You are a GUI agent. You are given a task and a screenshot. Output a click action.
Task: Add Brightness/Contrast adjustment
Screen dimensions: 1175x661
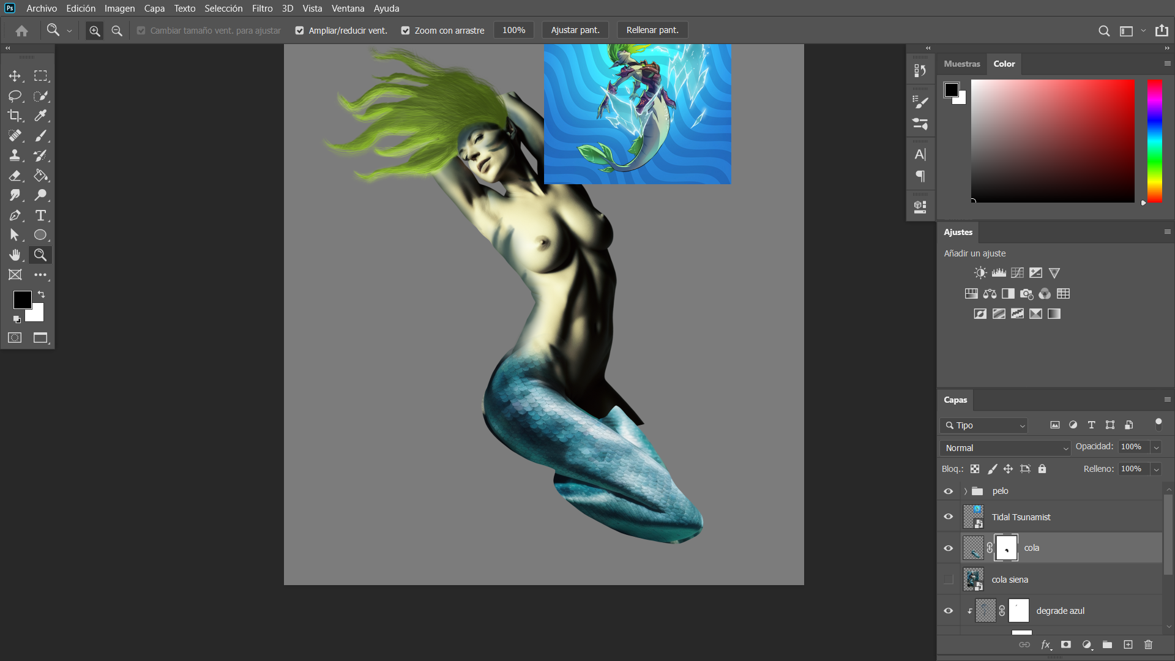[x=980, y=273]
